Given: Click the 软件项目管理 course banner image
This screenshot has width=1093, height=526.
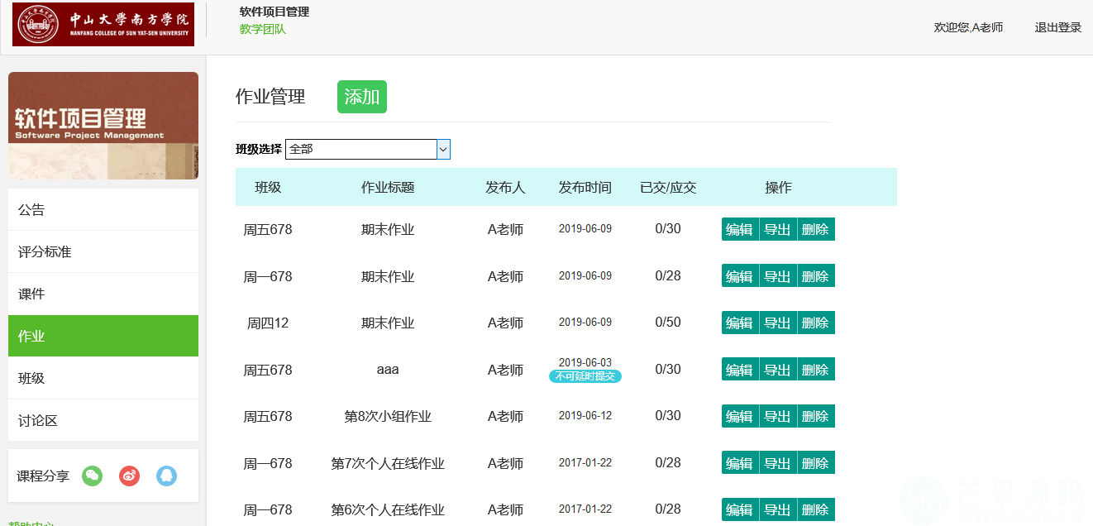Looking at the screenshot, I should coord(103,126).
